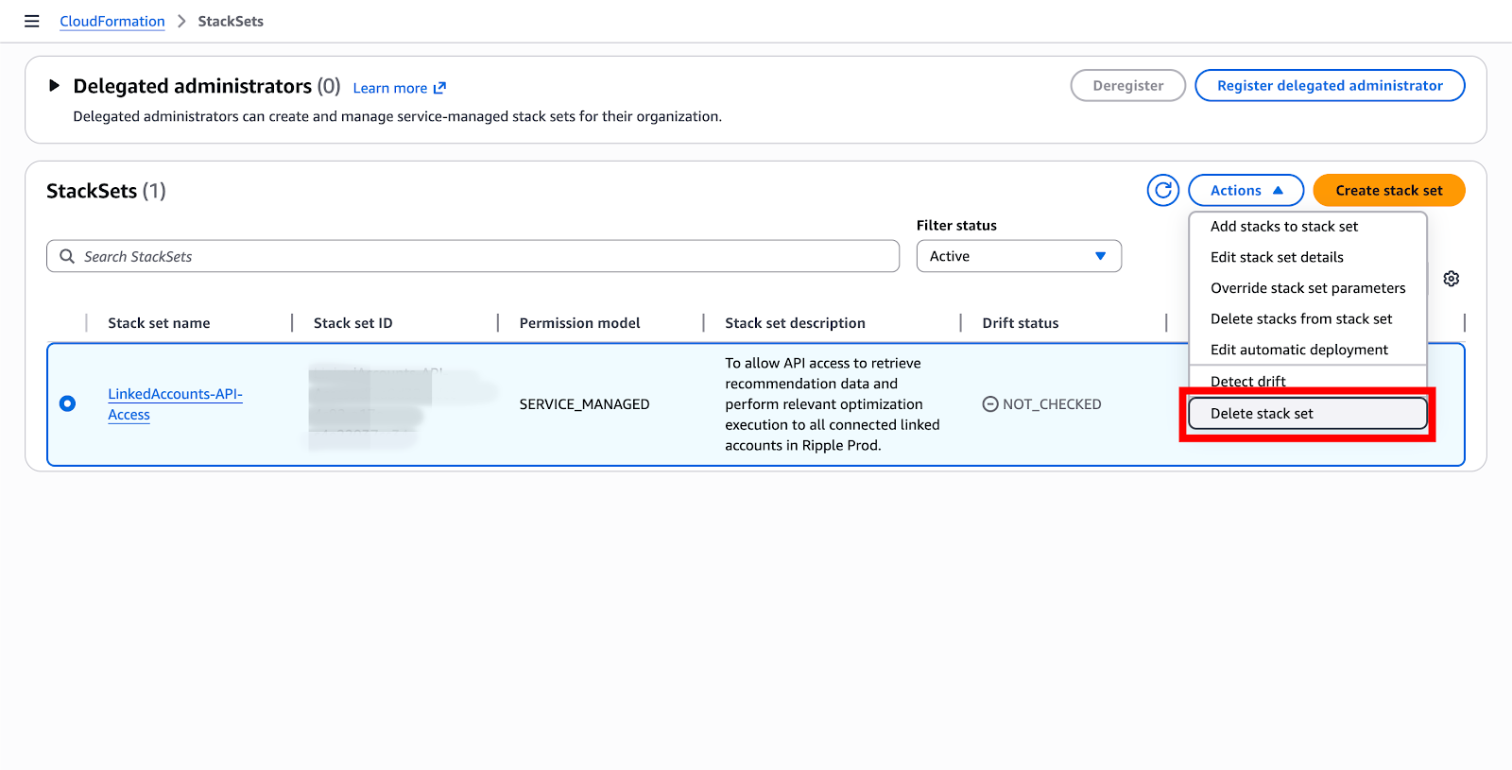Select Delete stacks from stack set
The image size is (1512, 770).
pyautogui.click(x=1308, y=319)
